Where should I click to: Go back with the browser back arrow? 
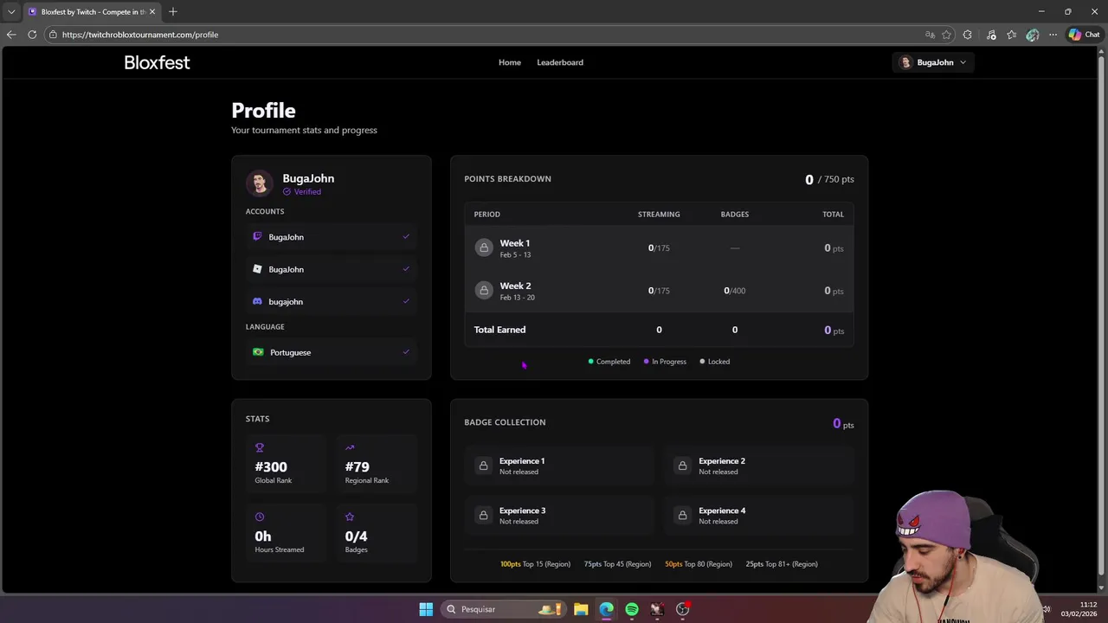point(11,35)
